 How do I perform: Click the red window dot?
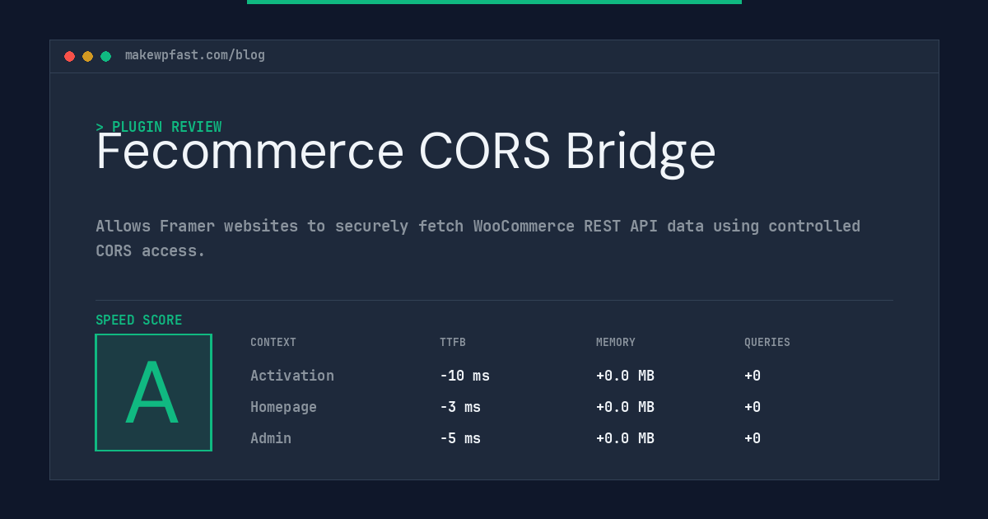[x=69, y=56]
